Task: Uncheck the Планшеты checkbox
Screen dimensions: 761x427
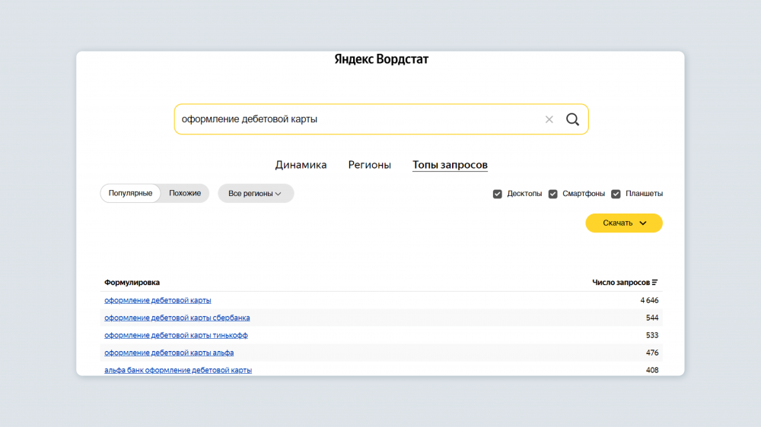Action: point(616,194)
